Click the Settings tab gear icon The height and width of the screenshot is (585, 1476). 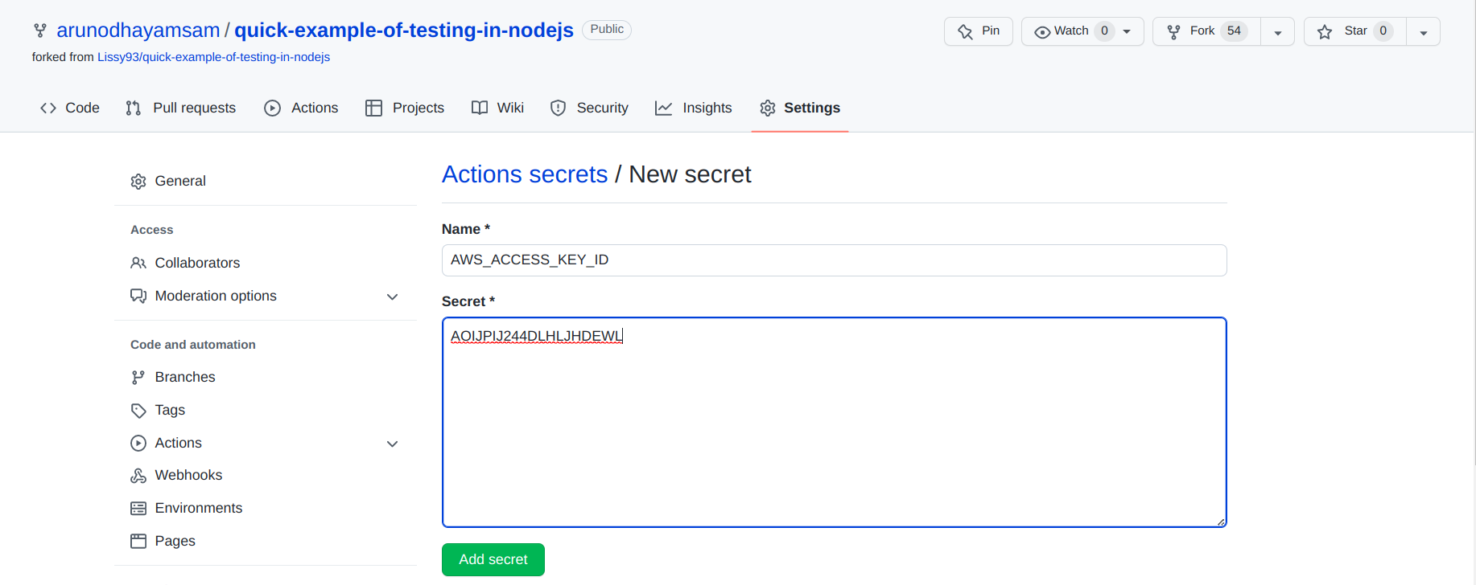pos(768,108)
